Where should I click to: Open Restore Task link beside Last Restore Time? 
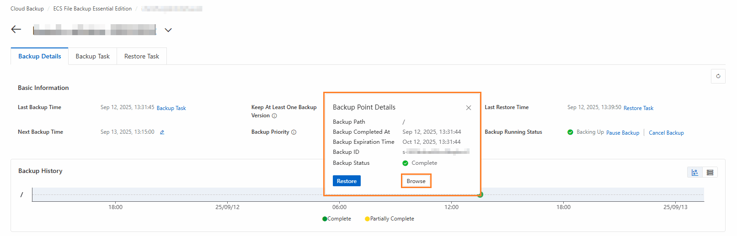tap(638, 108)
